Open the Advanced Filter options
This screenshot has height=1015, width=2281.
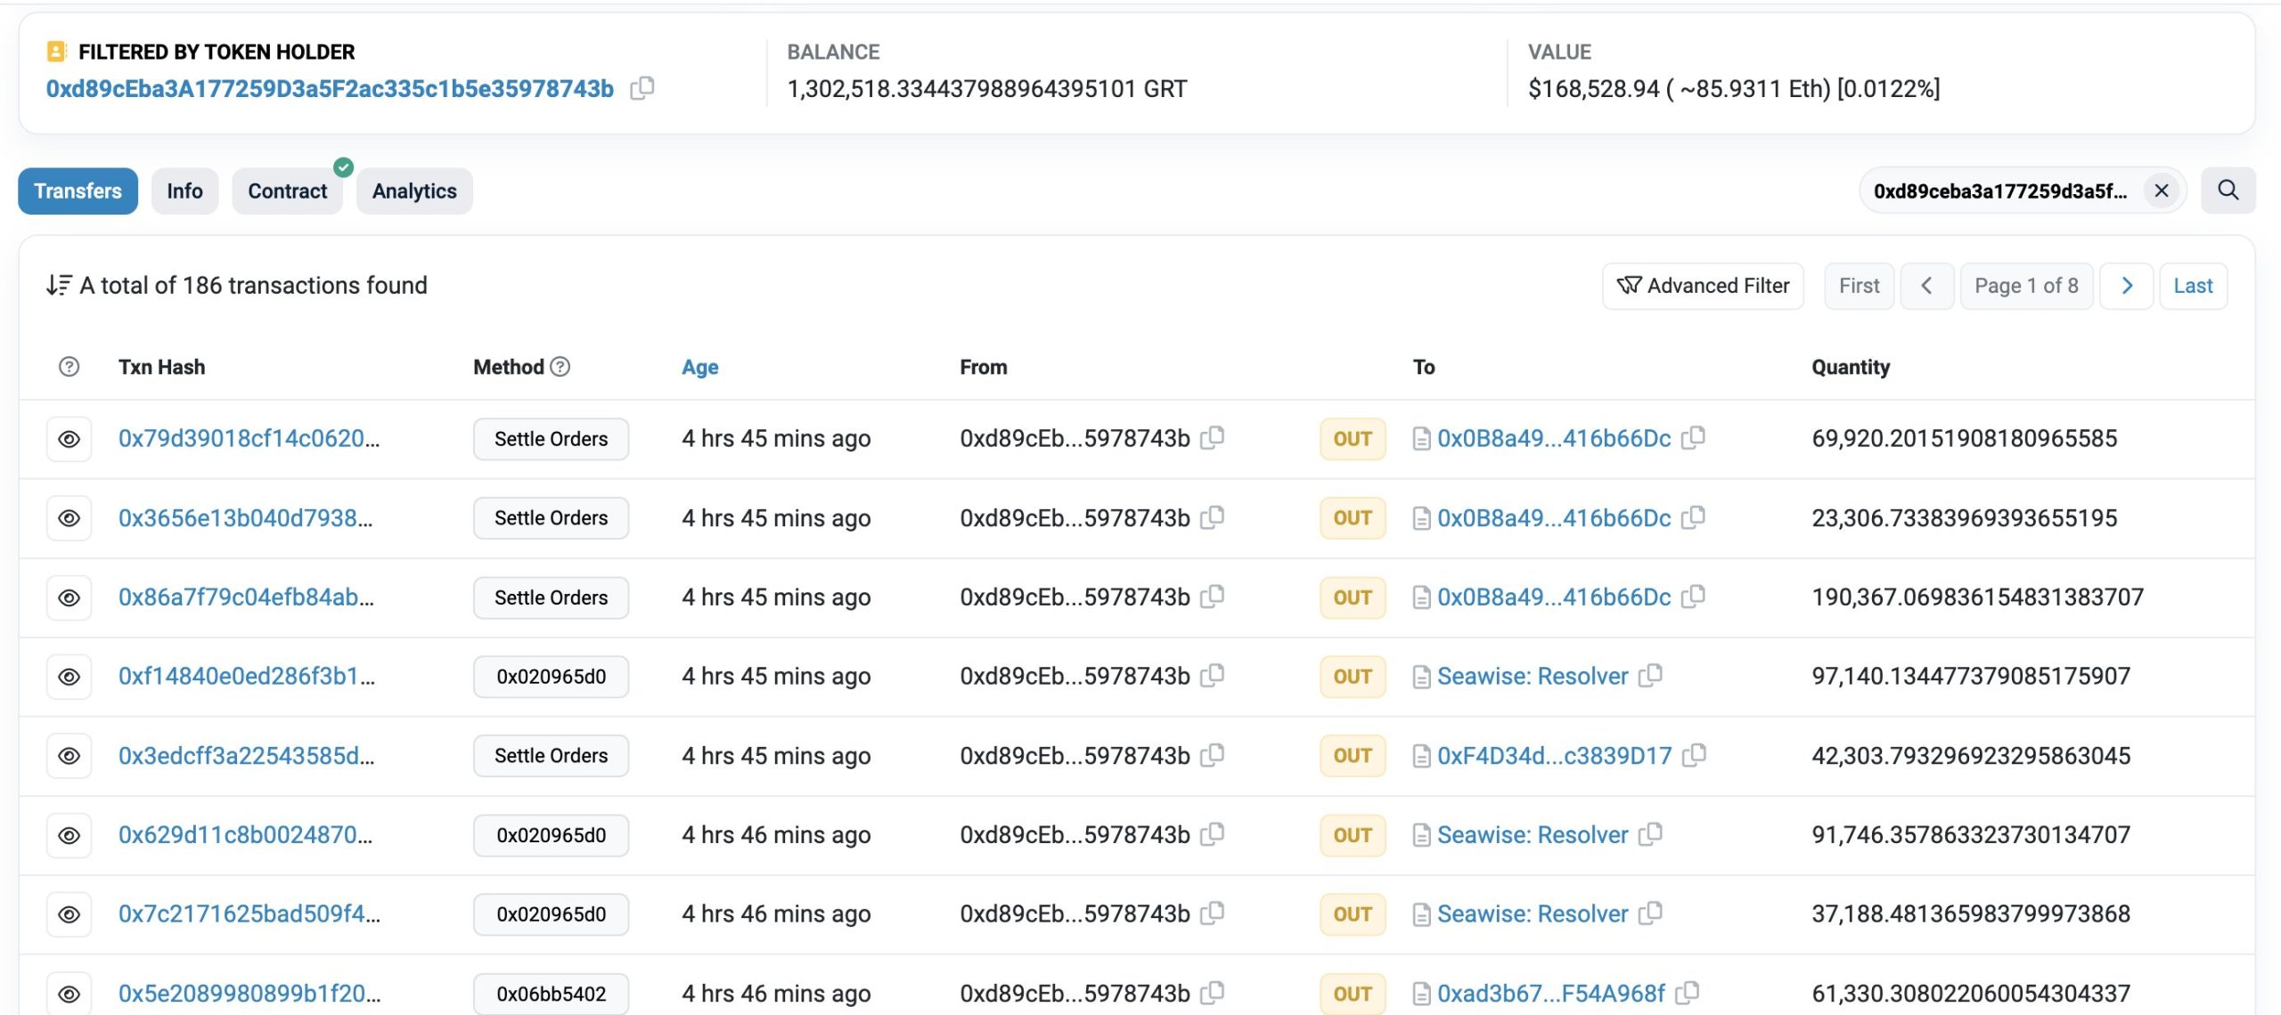click(1703, 286)
